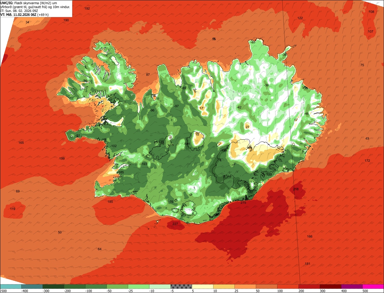The image size is (384, 293).
Task: Click the legend swatch between 10 and 25
Action: pyautogui.click(x=224, y=286)
